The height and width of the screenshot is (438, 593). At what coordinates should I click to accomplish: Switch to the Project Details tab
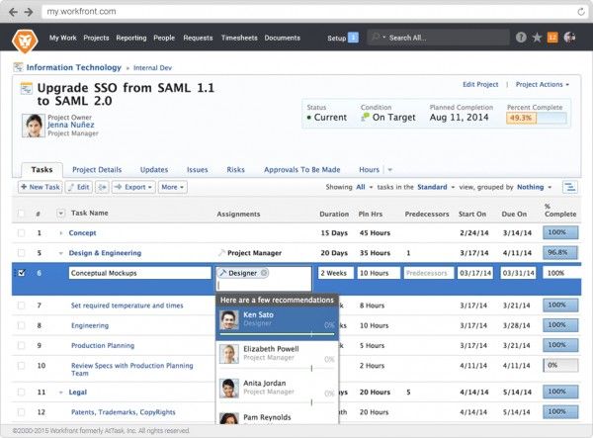pos(97,169)
